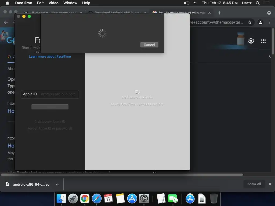Image resolution: width=275 pixels, height=206 pixels.
Task: Switch to 'how to make account' tab
Action: click(182, 13)
